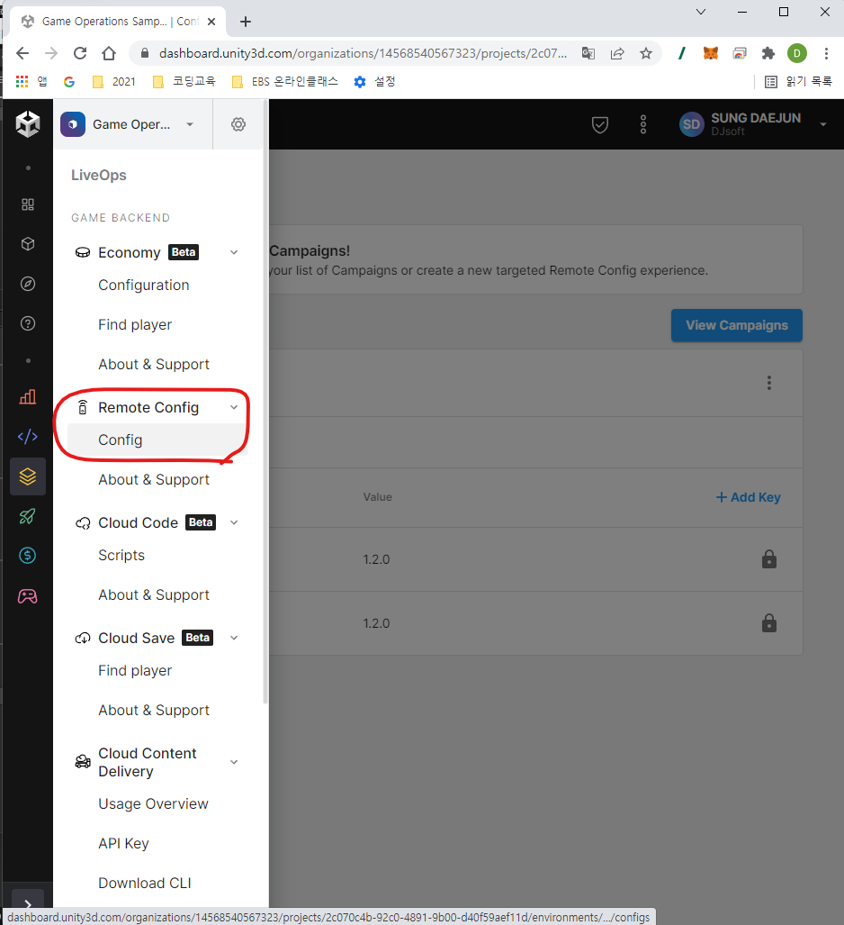Viewport: 844px width, 925px height.
Task: Bookmark this page with star icon
Action: tap(646, 54)
